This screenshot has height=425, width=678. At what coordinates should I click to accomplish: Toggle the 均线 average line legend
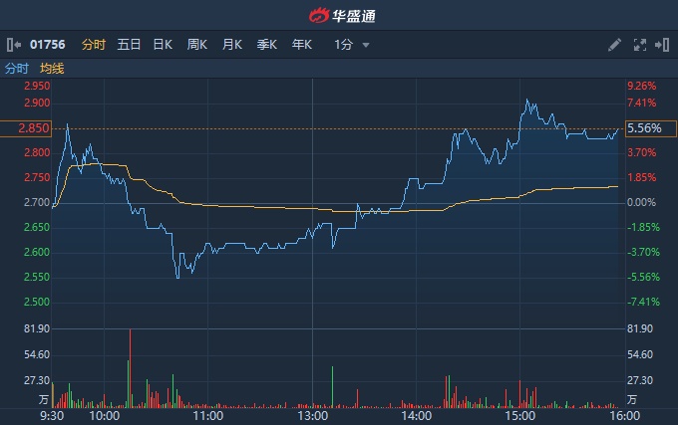[x=52, y=69]
